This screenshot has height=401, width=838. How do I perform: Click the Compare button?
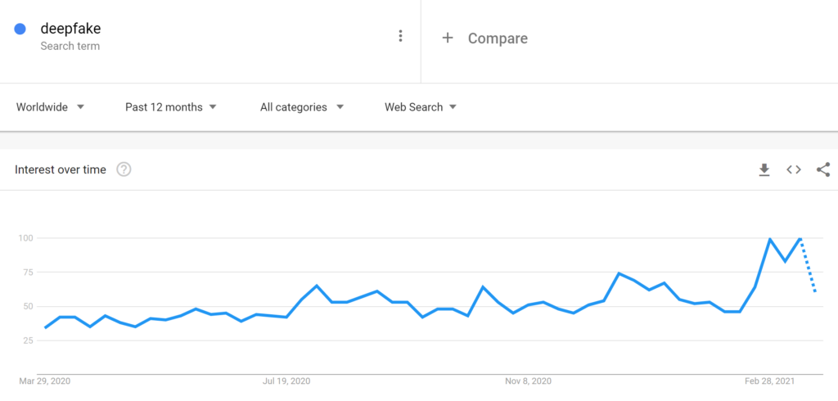(x=484, y=38)
